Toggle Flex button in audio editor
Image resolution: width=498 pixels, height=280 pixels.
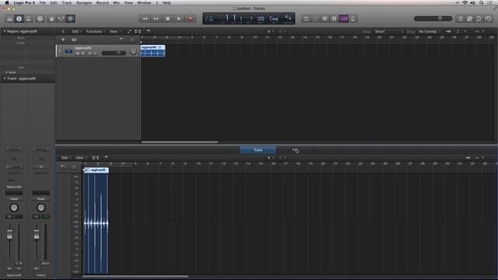[x=95, y=158]
